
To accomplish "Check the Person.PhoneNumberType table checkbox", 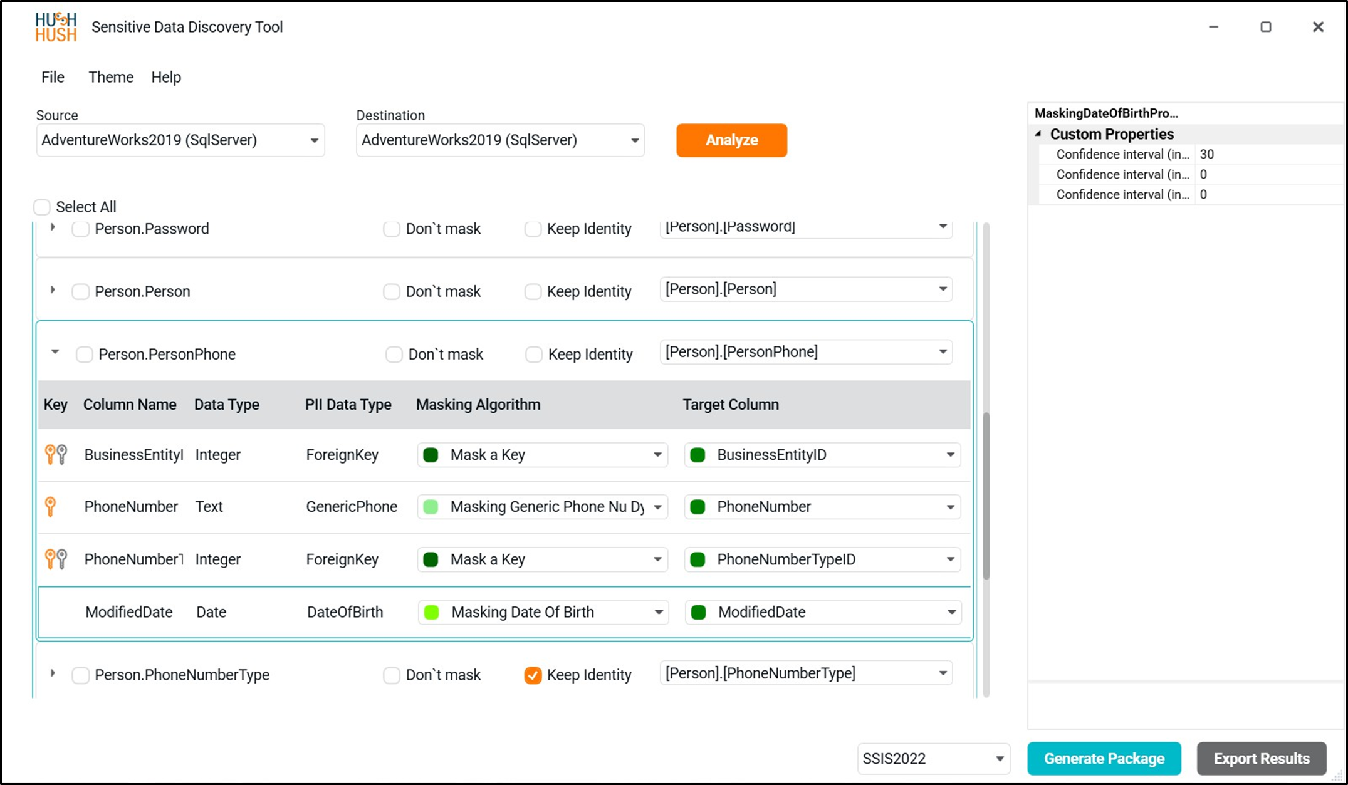I will (80, 675).
